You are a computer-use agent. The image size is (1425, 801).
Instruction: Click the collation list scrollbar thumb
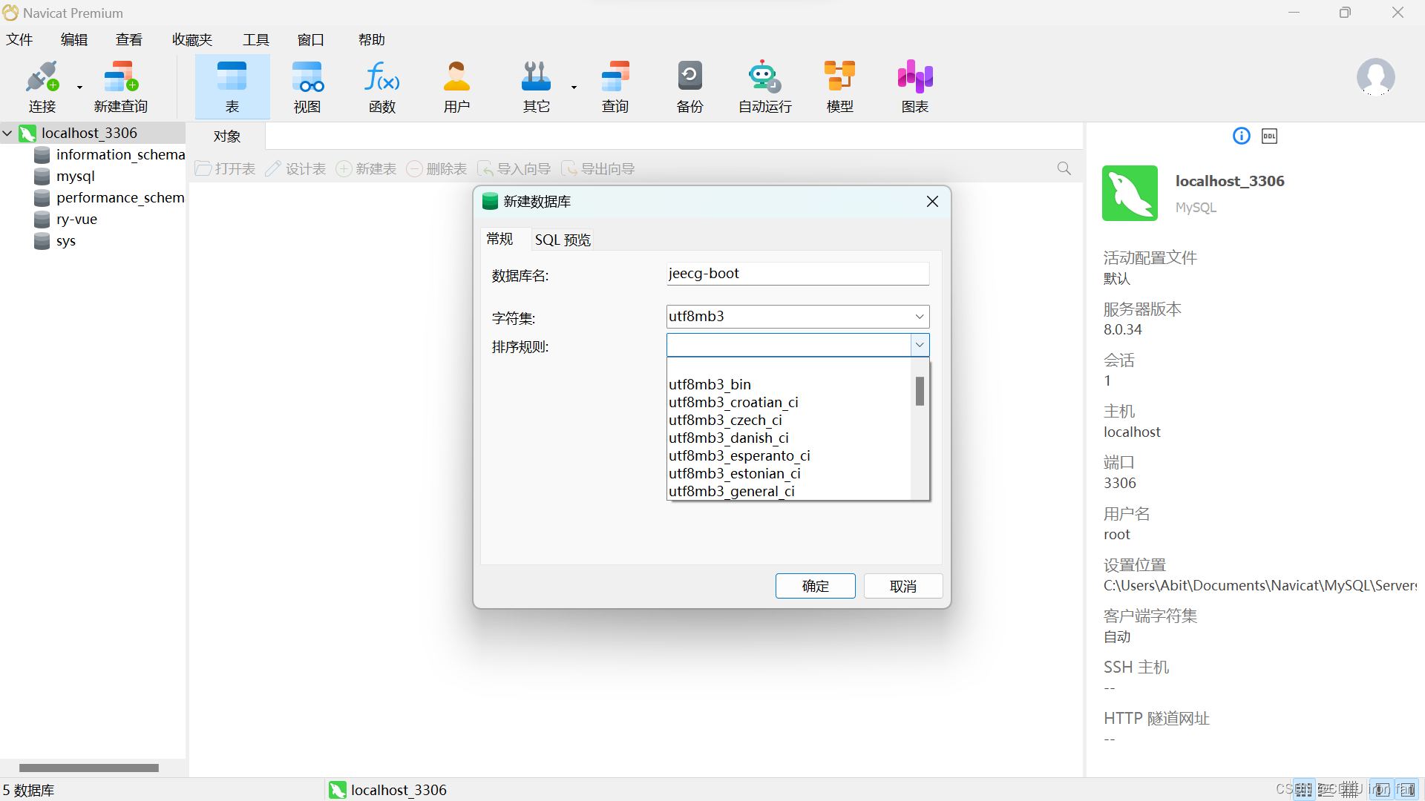920,391
